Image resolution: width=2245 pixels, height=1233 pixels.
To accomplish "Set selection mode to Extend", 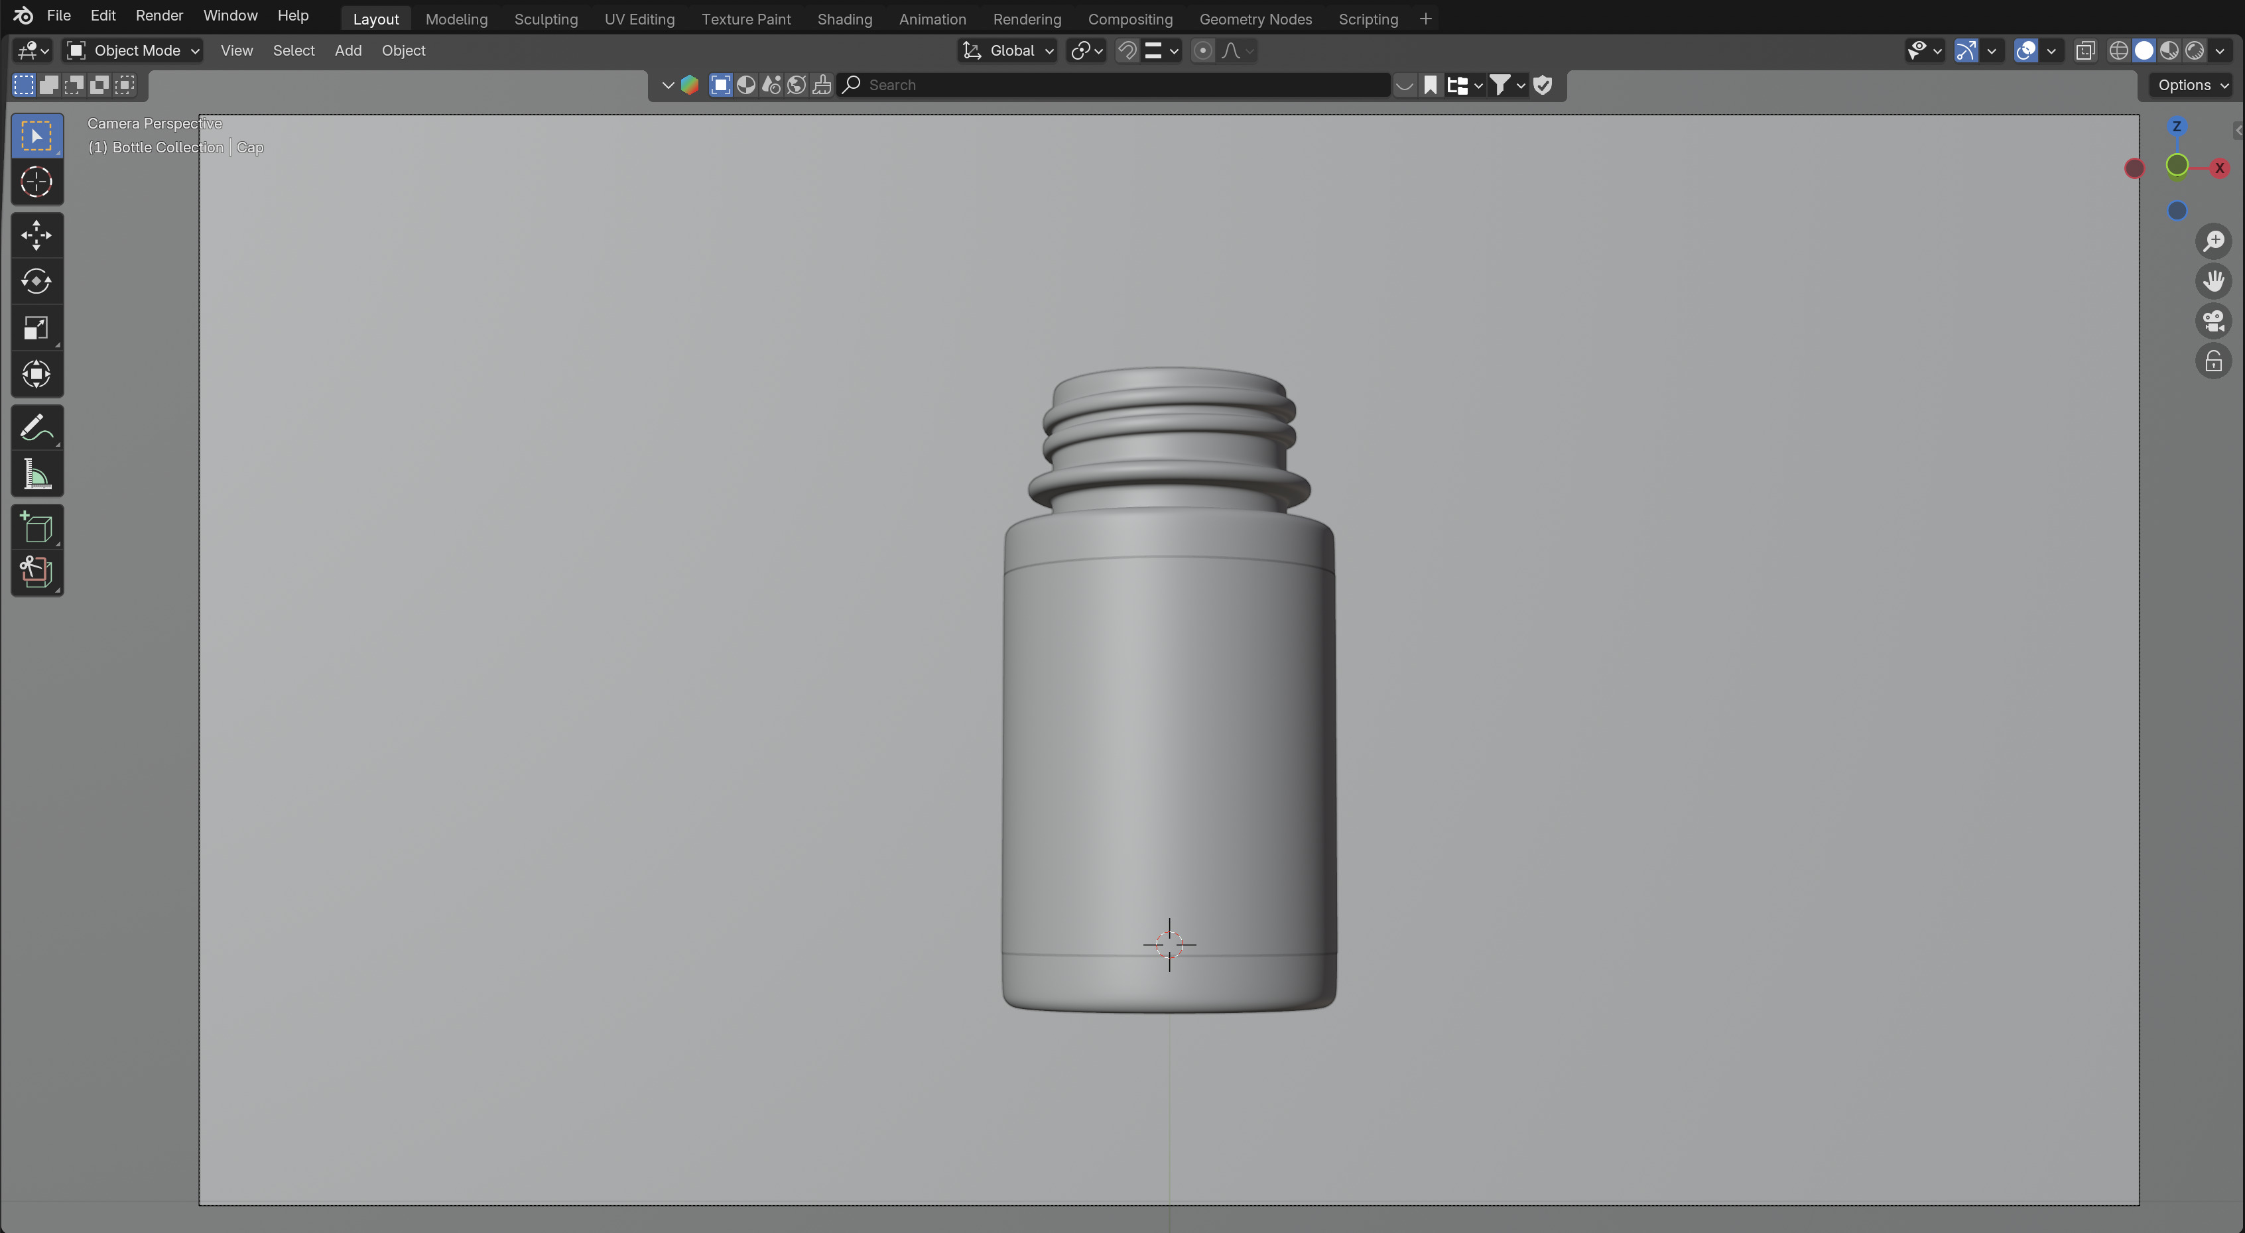I will coord(49,85).
